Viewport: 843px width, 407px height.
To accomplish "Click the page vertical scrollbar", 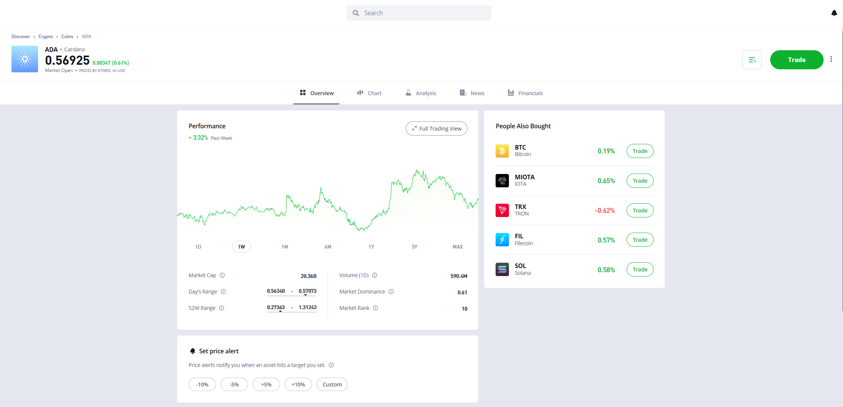I will point(842,171).
